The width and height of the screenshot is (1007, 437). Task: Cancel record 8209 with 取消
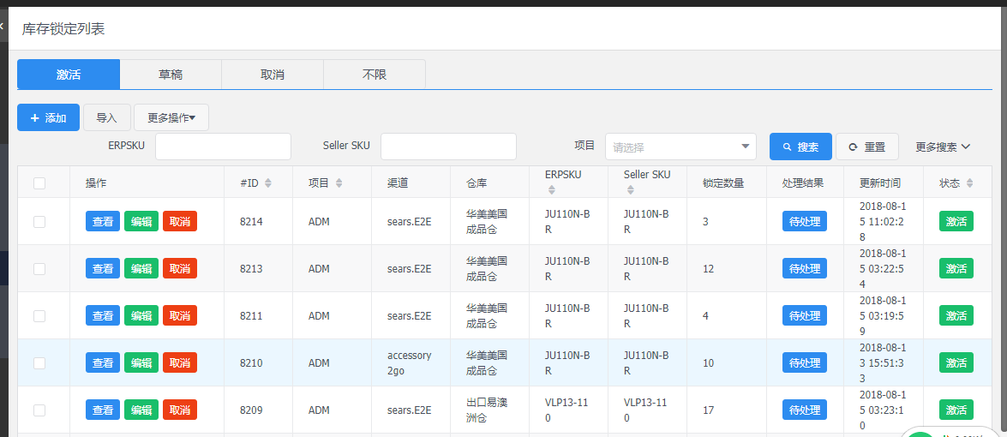point(180,410)
